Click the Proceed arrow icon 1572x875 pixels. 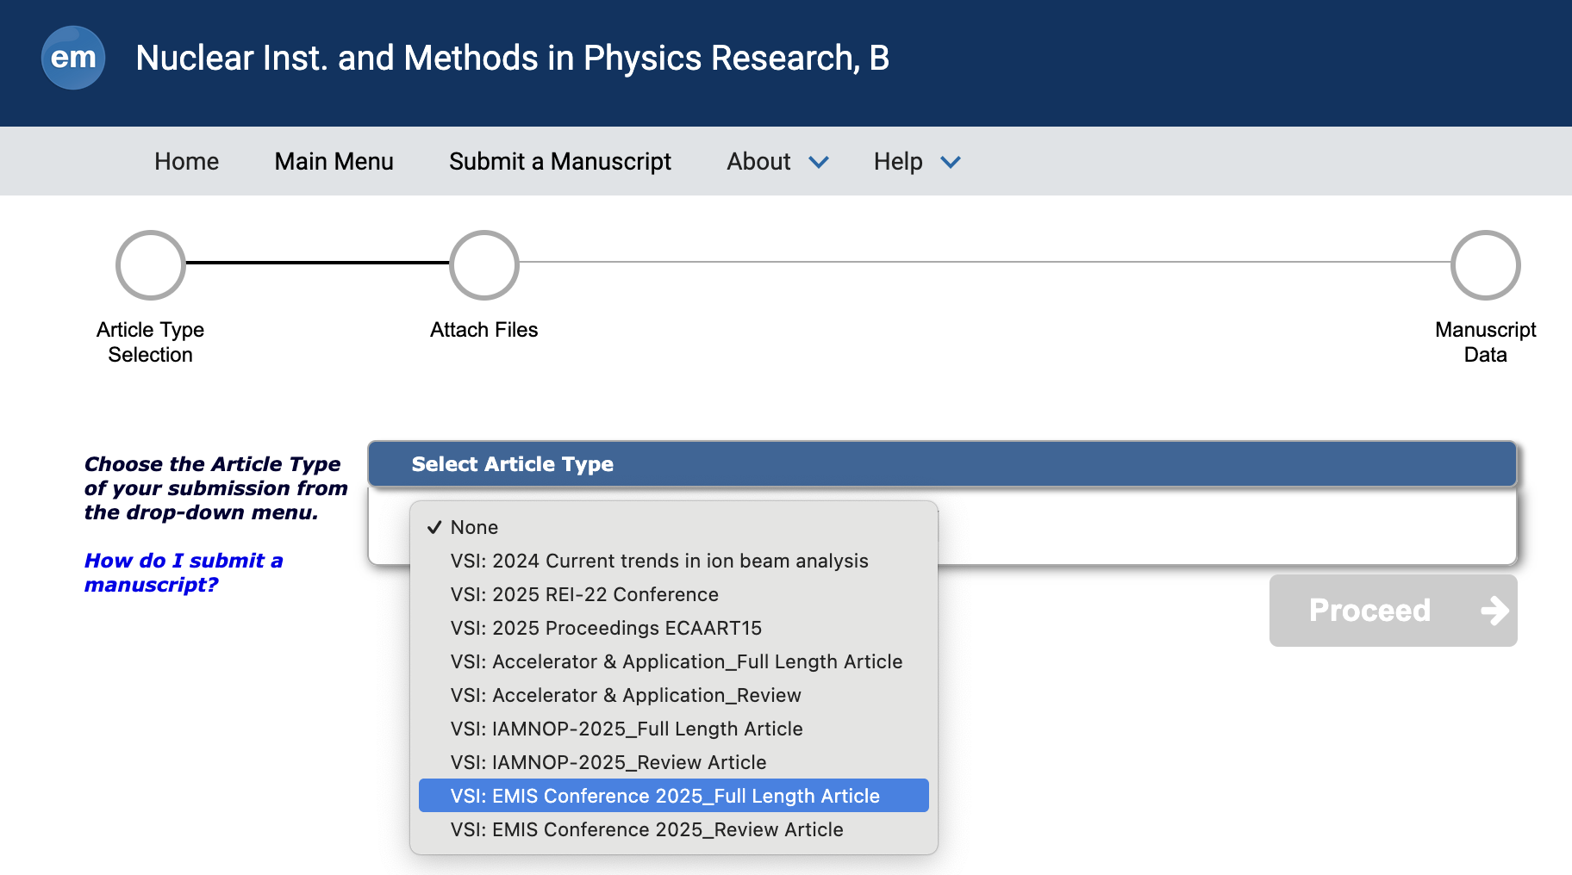(x=1494, y=611)
